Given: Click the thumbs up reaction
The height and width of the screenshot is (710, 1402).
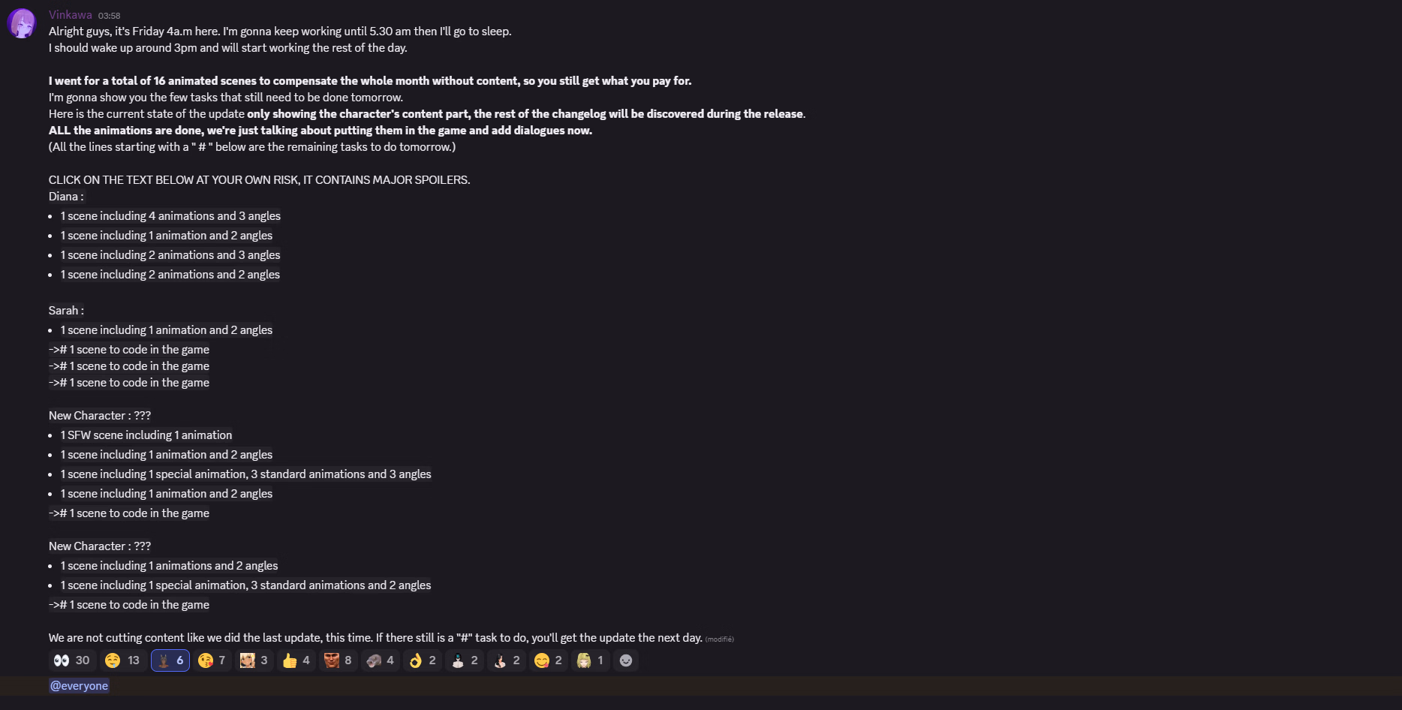Looking at the screenshot, I should (296, 660).
